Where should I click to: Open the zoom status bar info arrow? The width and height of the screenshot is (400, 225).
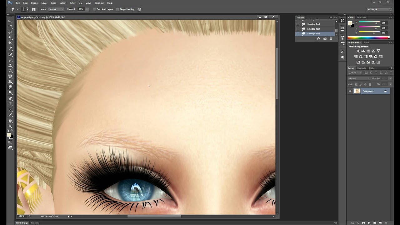[68, 216]
